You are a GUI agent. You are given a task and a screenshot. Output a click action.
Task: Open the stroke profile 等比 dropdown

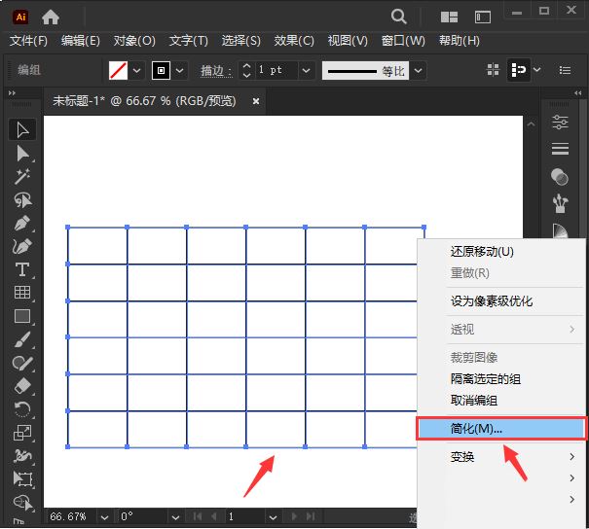coord(418,71)
